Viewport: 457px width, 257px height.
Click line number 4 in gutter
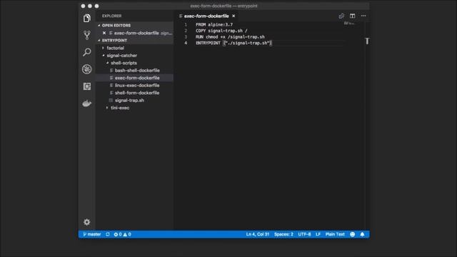(x=186, y=43)
